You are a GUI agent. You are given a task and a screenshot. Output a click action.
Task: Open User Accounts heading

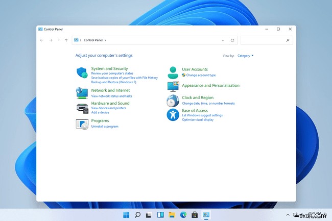[195, 69]
